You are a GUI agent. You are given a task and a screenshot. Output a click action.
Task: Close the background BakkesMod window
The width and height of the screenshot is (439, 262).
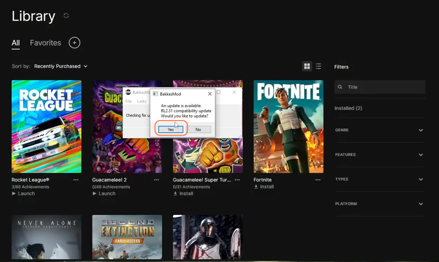coord(234,92)
